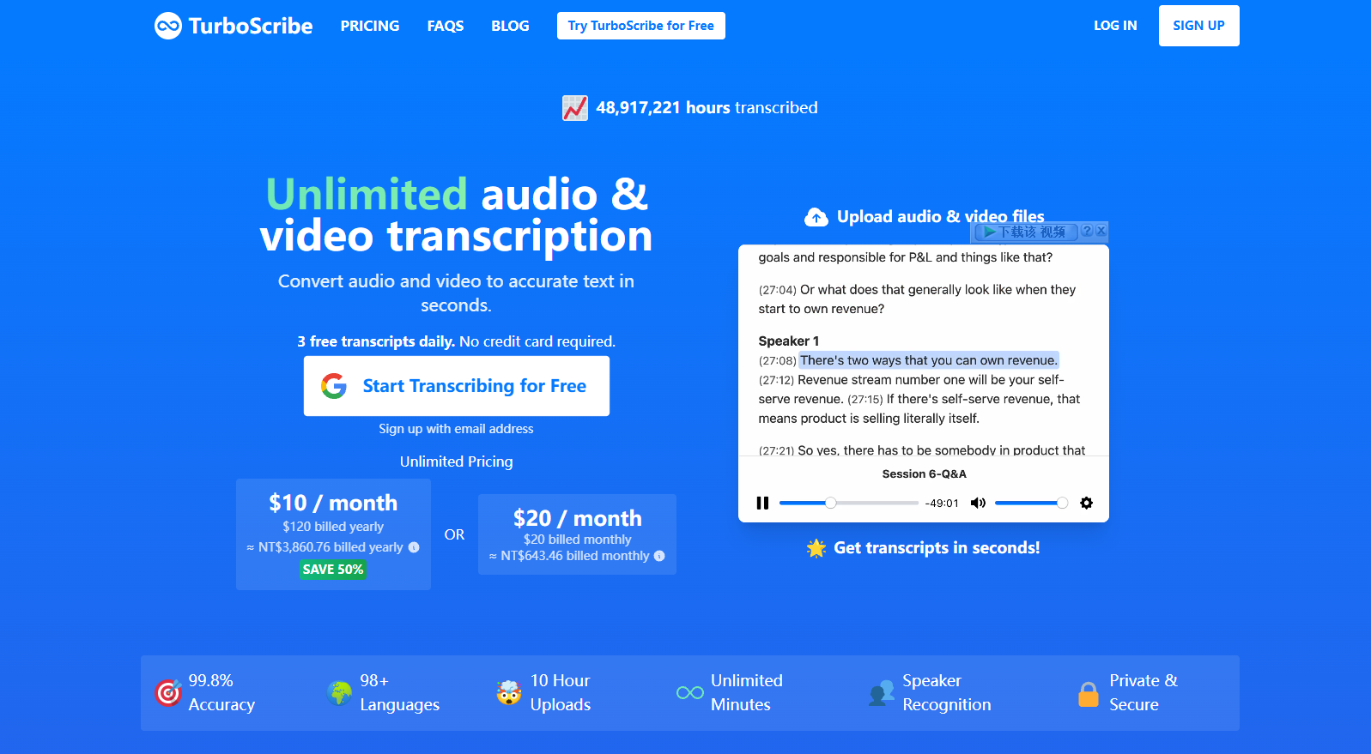Image resolution: width=1371 pixels, height=754 pixels.
Task: Click the Session 6-Q&A title
Action: pyautogui.click(x=924, y=474)
